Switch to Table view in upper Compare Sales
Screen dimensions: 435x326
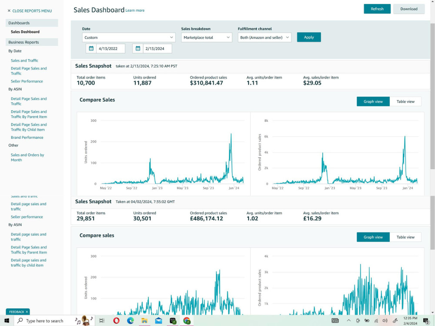pos(405,101)
